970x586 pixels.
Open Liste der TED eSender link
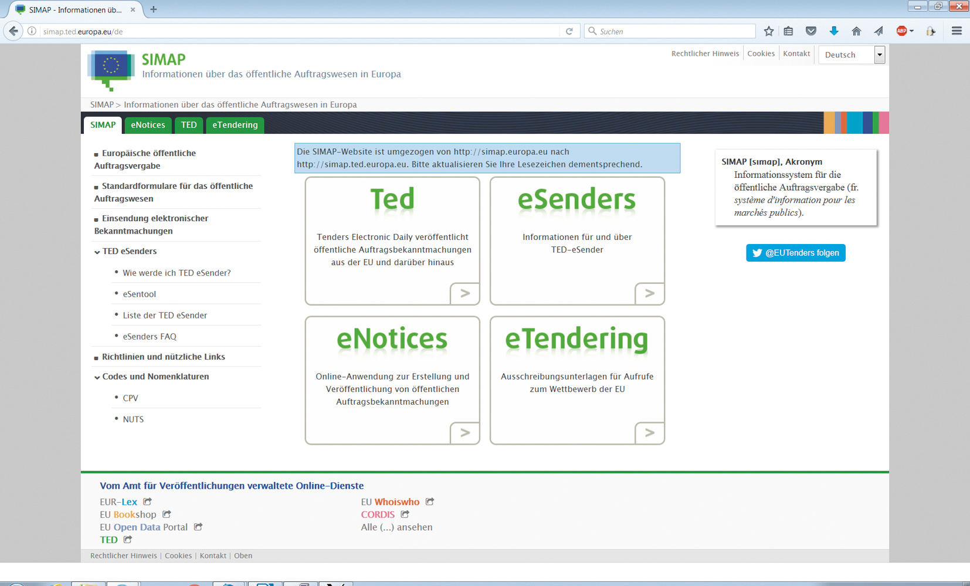click(x=165, y=315)
